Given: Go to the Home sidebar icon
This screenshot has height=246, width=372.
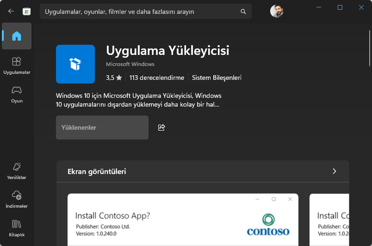Looking at the screenshot, I should tap(17, 36).
